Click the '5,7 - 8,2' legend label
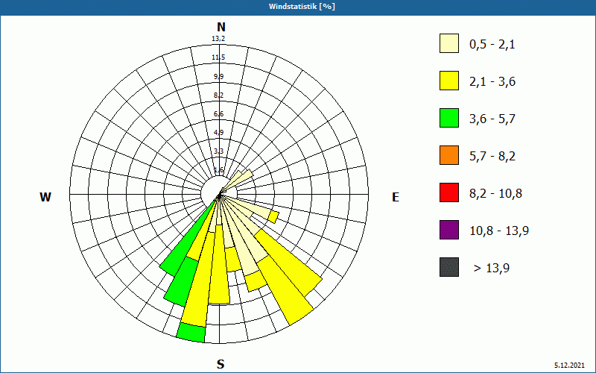 (492, 157)
